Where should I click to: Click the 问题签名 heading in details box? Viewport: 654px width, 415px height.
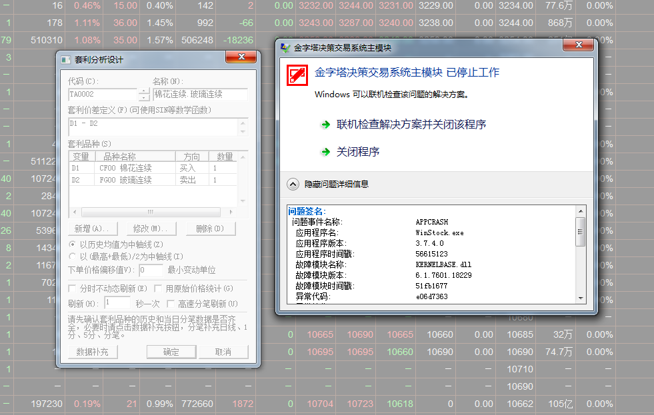[x=307, y=212]
